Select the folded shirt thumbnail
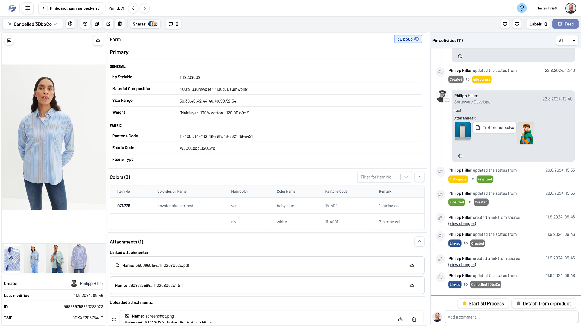This screenshot has width=581, height=327. pos(12,259)
